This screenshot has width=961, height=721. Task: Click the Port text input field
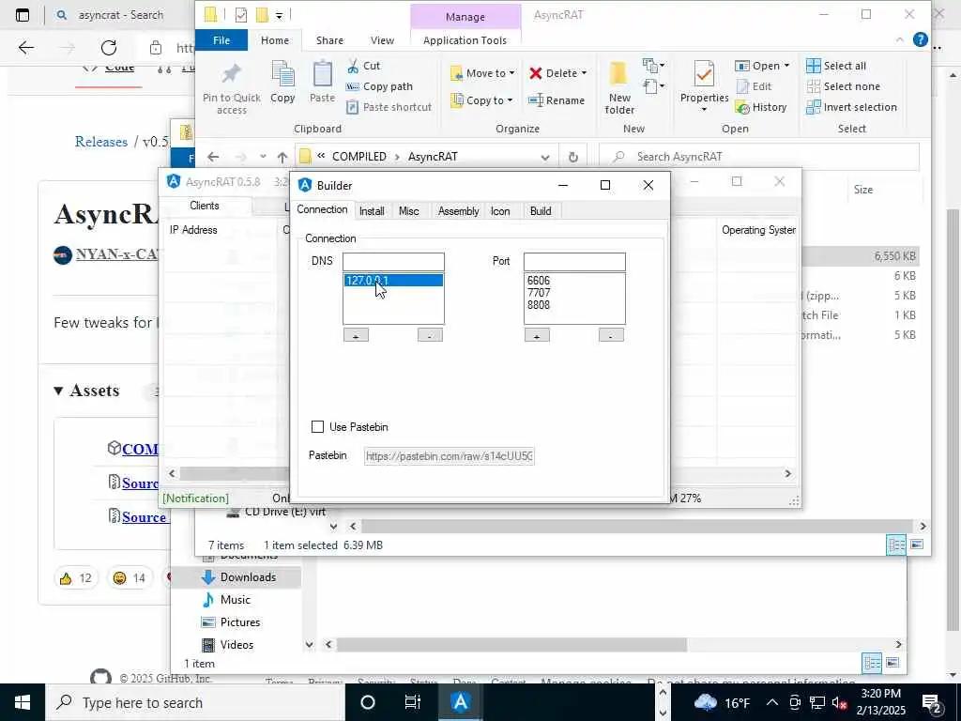click(x=574, y=262)
